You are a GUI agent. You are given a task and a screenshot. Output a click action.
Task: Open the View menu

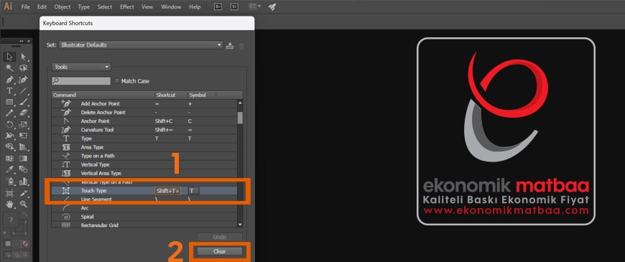coord(147,6)
